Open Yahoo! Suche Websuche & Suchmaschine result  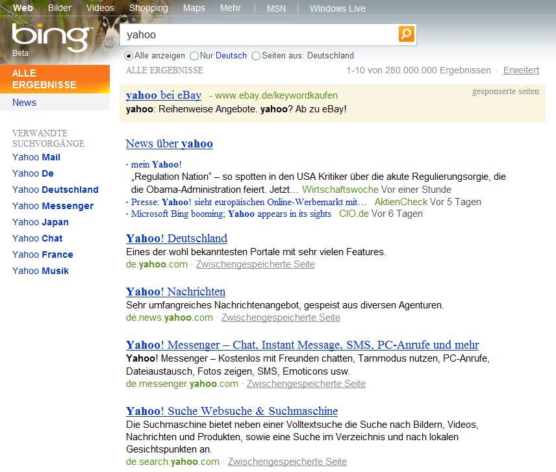coord(232,411)
